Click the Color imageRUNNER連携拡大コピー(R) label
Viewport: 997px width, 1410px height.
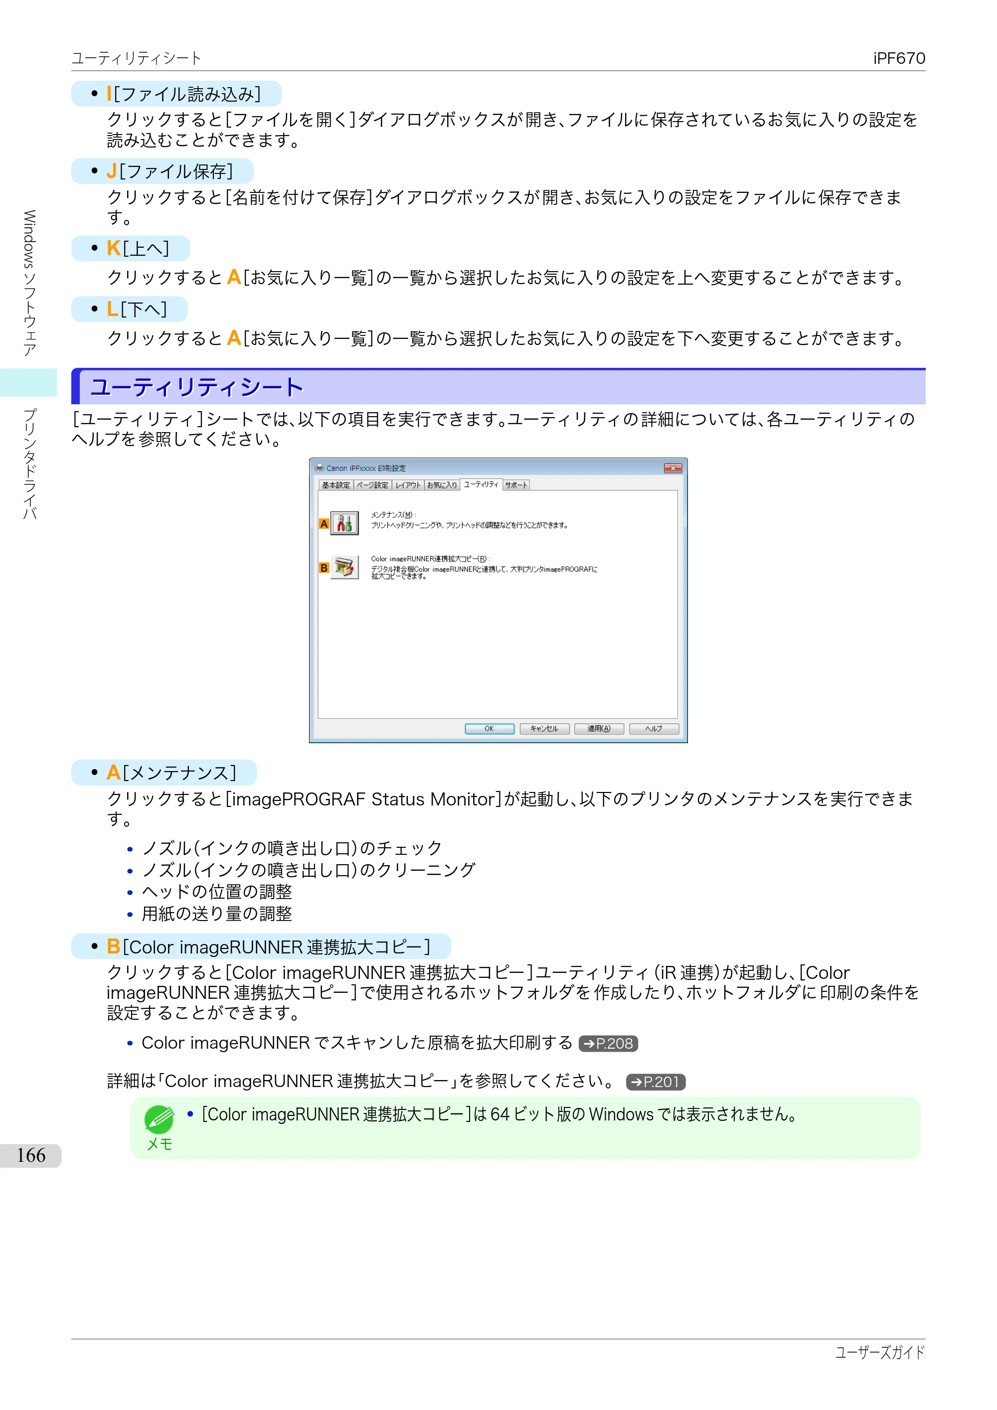(430, 559)
